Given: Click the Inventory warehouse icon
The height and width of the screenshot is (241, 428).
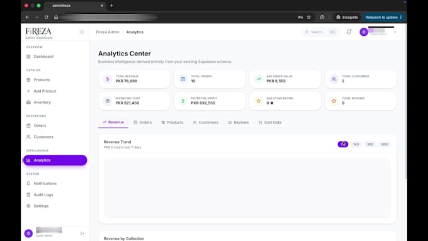Looking at the screenshot, I should tap(28, 102).
